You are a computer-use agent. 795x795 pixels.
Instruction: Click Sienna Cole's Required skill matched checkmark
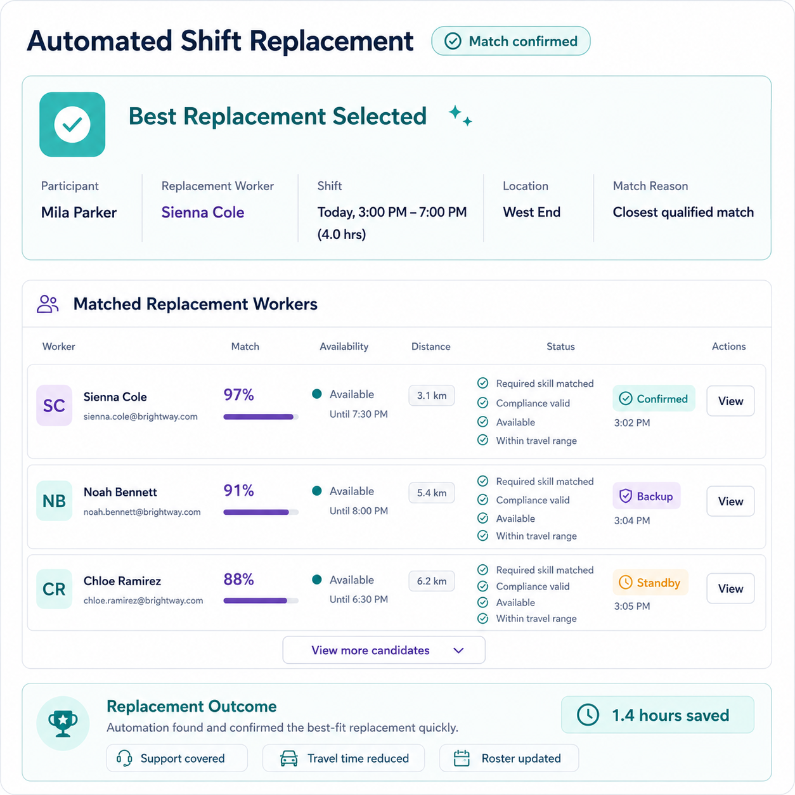[x=482, y=383]
